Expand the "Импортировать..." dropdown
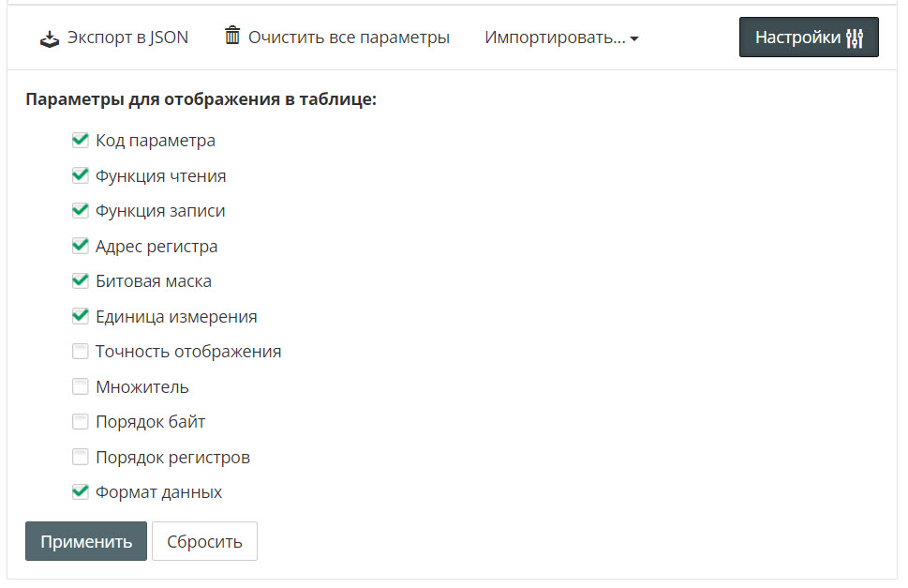This screenshot has width=908, height=588. point(560,38)
